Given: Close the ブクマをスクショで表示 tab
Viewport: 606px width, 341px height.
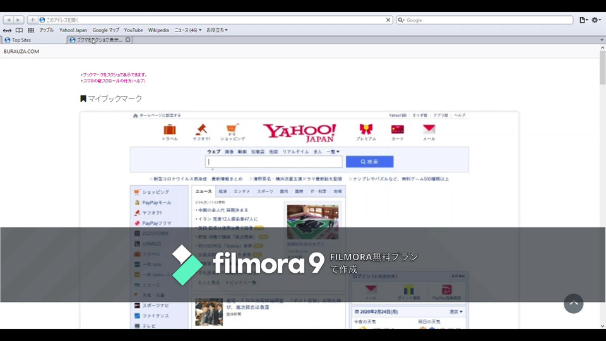Looking at the screenshot, I should pyautogui.click(x=128, y=40).
